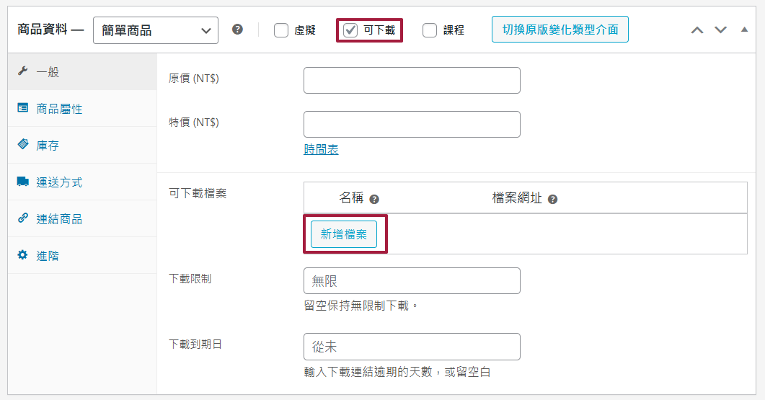Click the 進階 gear icon
Screen dimensions: 765x400
tap(22, 256)
